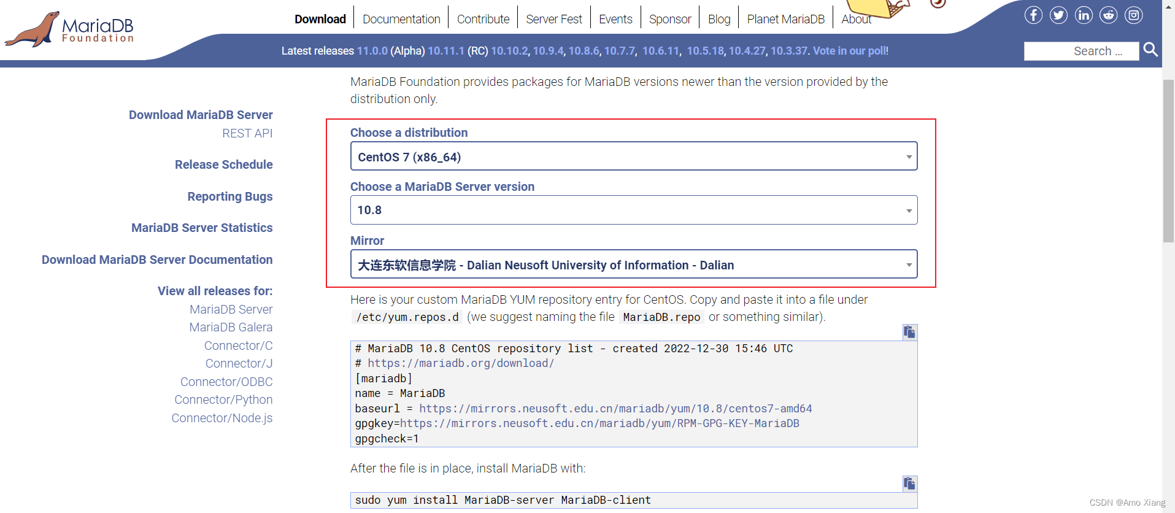Open release 10.11.1 RC link
Viewport: 1175px width, 513px height.
point(446,51)
